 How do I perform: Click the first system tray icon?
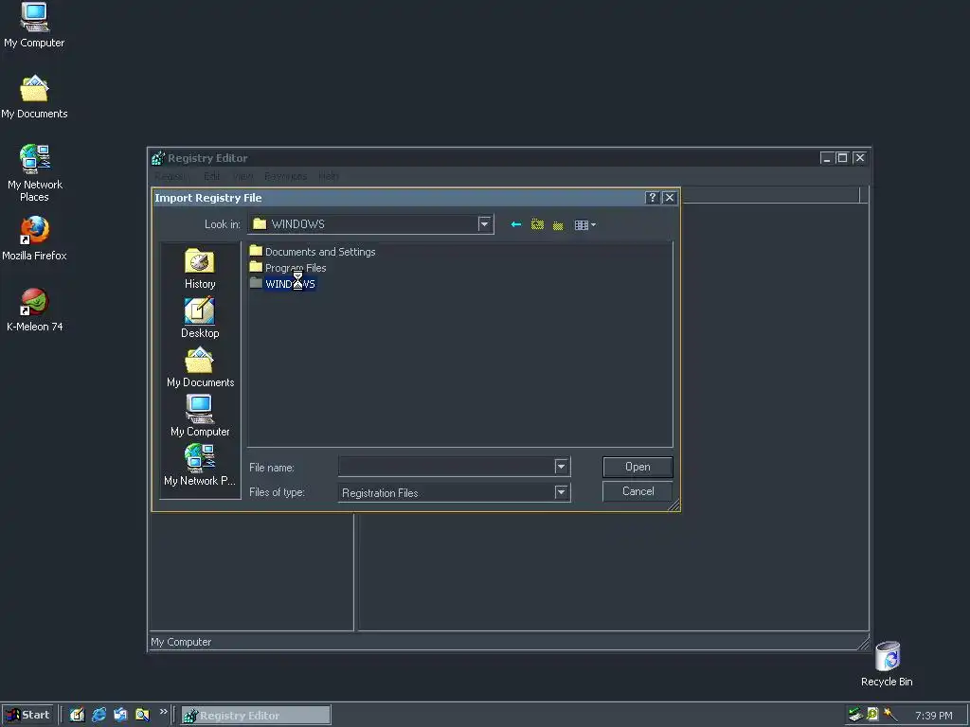855,715
